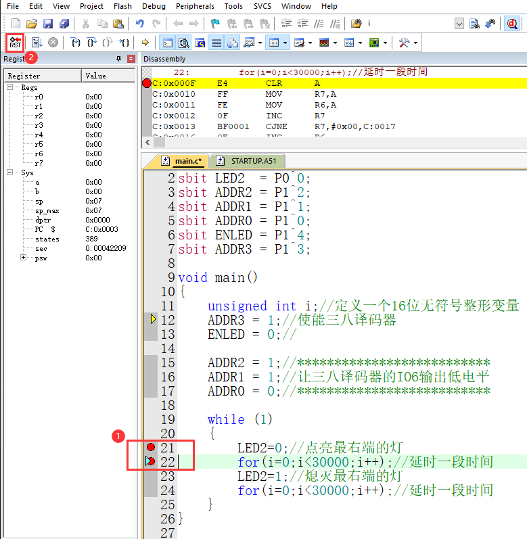527x539 pixels.
Task: Click the Step Into braces icon
Action: coord(76,43)
